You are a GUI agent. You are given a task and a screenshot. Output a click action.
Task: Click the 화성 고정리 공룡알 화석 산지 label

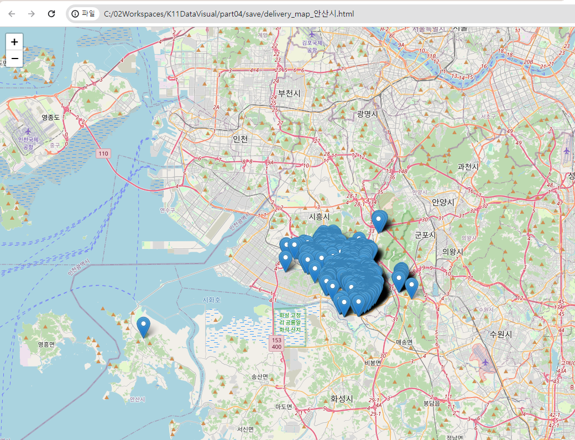290,322
